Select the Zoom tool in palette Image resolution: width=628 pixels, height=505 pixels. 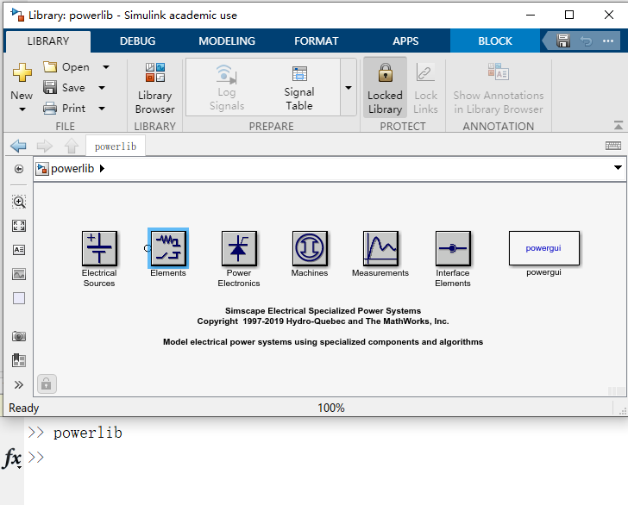point(19,202)
